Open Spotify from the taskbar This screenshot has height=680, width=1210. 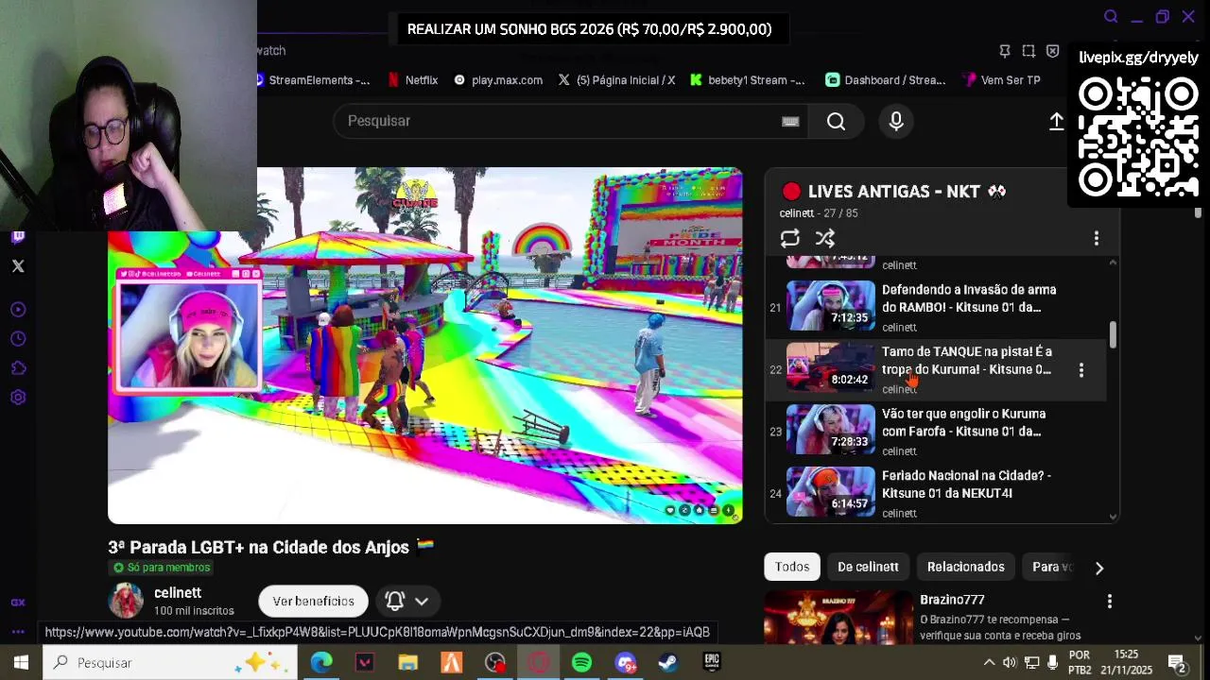581,663
